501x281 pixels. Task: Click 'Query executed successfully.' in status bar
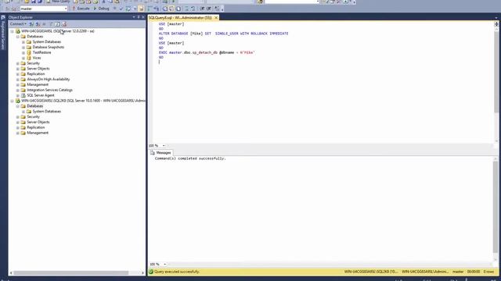tap(177, 272)
